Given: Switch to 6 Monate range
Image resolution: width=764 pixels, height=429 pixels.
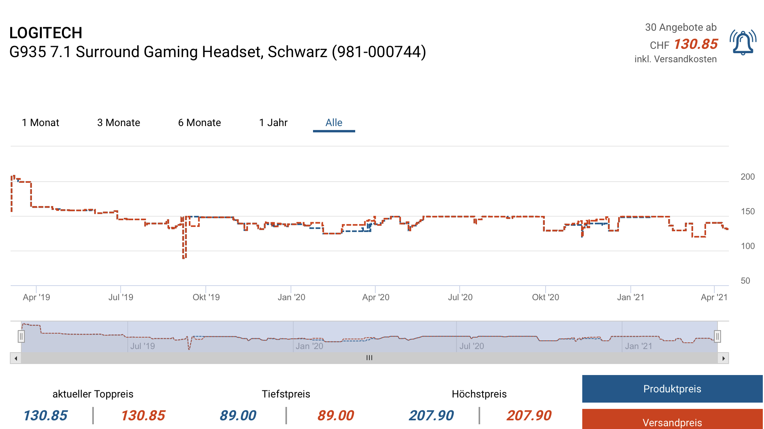Looking at the screenshot, I should pos(199,123).
